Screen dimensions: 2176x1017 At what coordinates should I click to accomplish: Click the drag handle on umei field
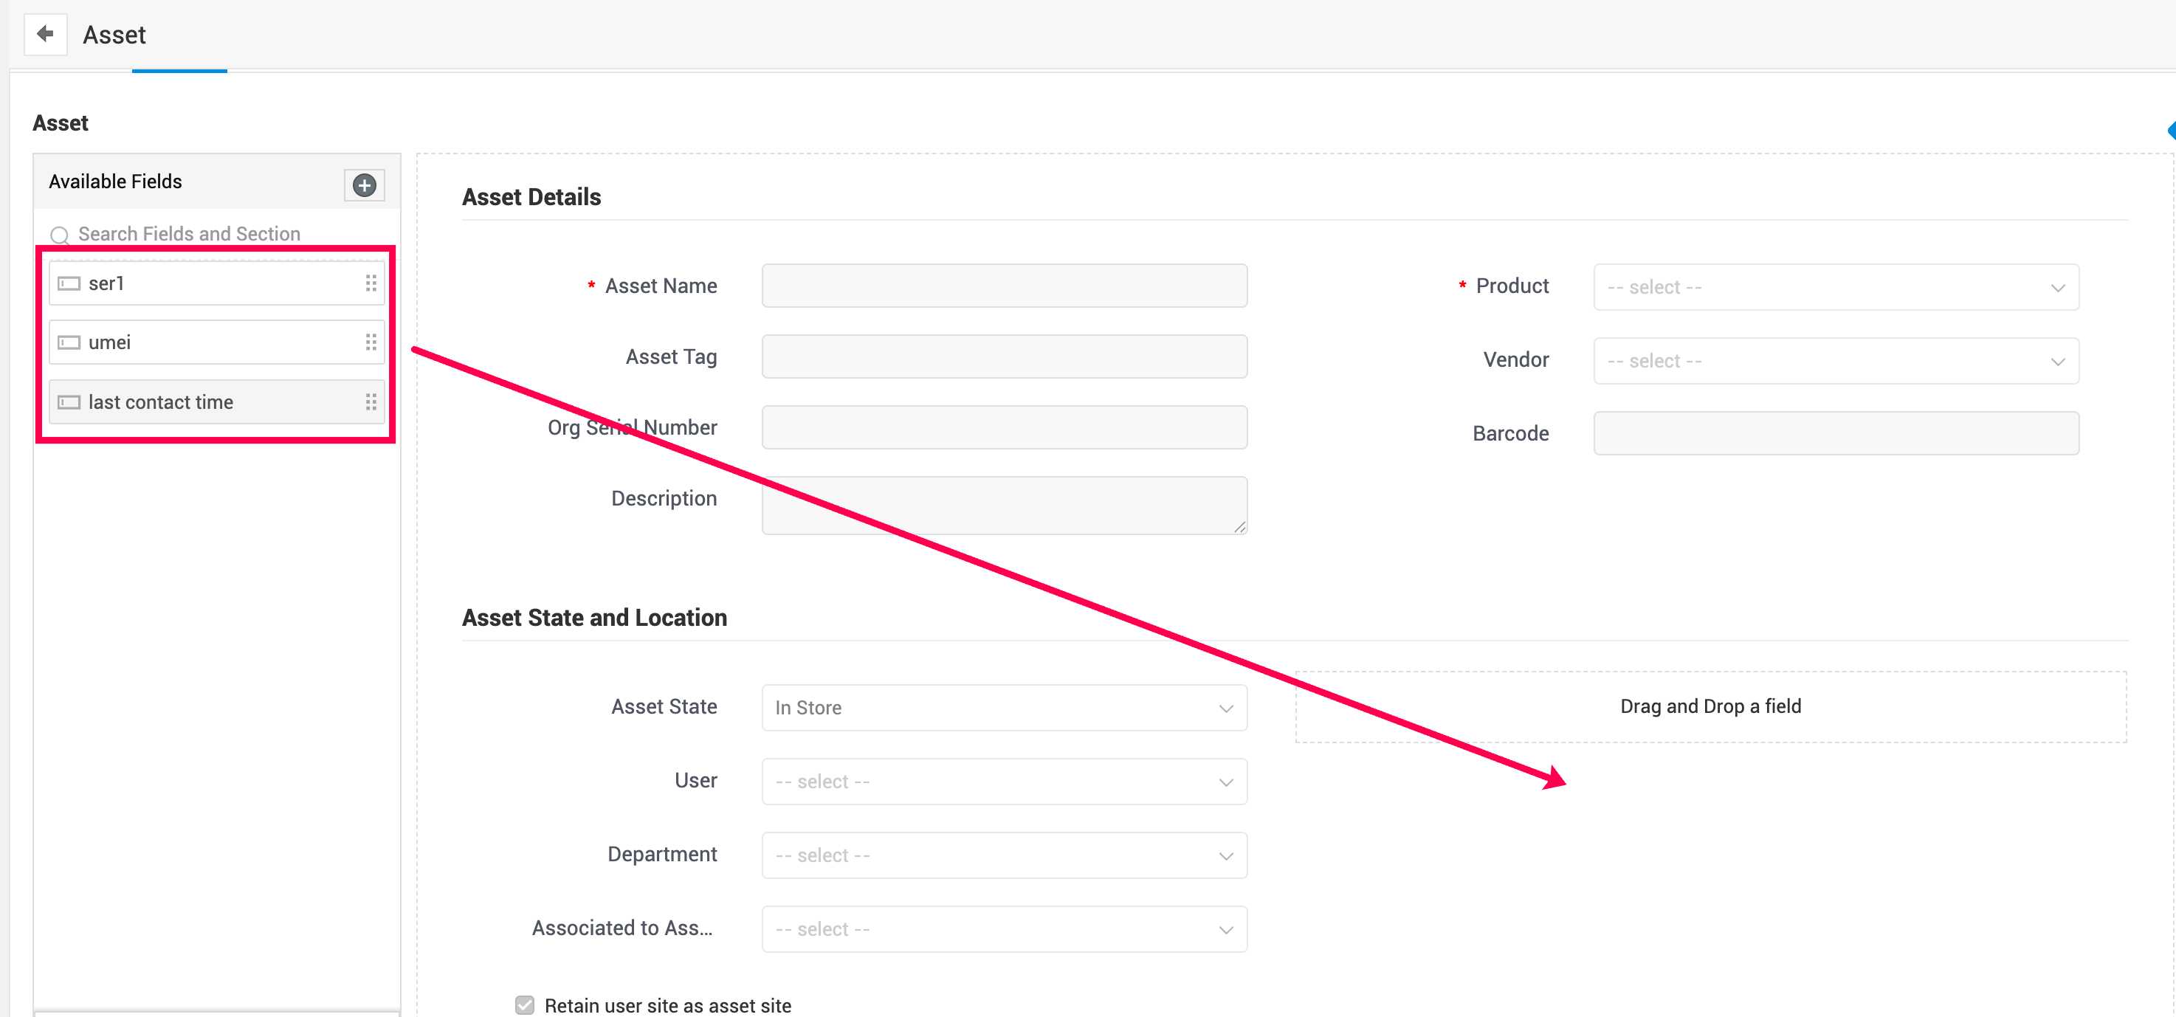[371, 342]
